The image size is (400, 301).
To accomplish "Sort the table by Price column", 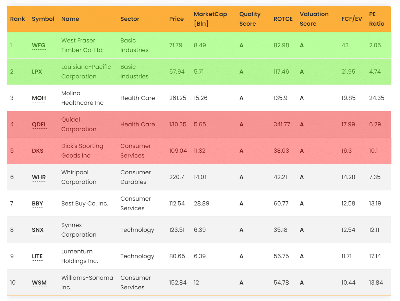I will coord(177,19).
